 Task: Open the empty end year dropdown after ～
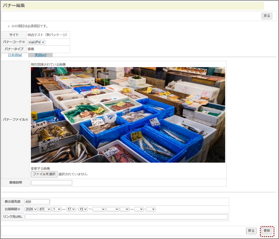(99, 209)
